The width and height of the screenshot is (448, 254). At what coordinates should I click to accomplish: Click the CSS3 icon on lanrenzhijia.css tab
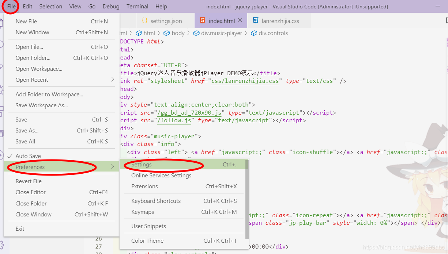pyautogui.click(x=255, y=21)
